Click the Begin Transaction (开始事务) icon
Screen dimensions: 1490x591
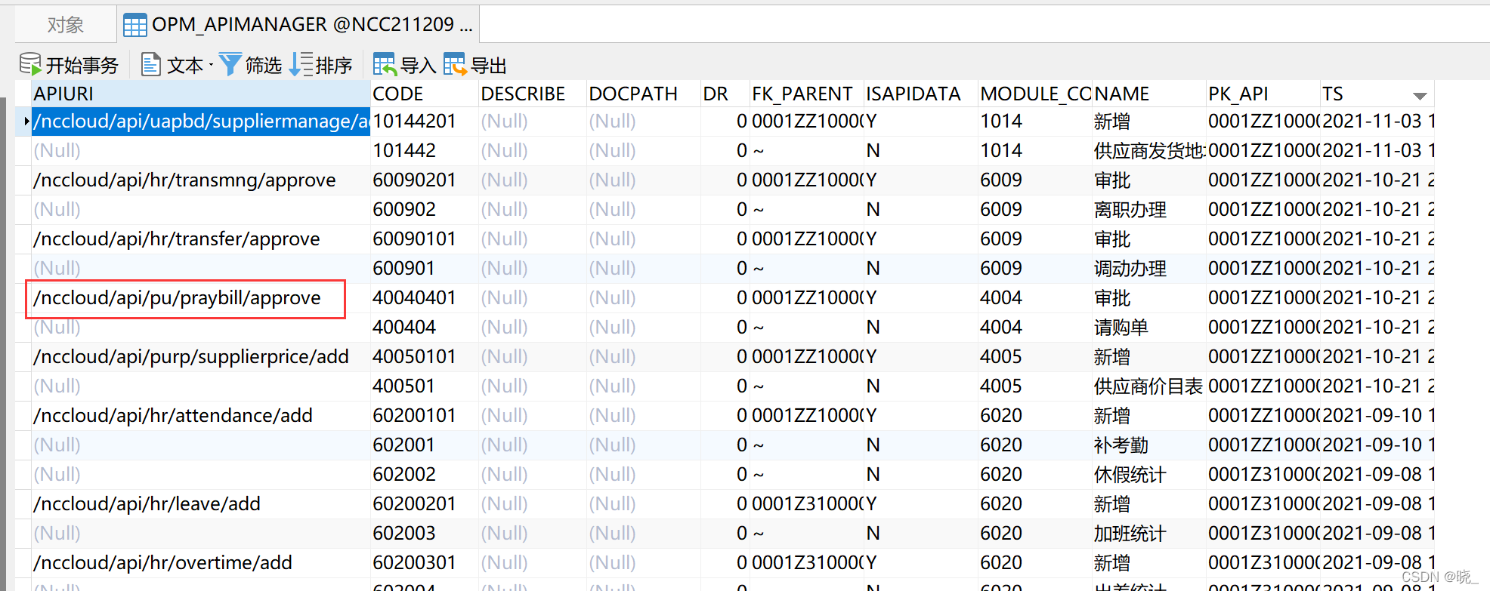30,65
